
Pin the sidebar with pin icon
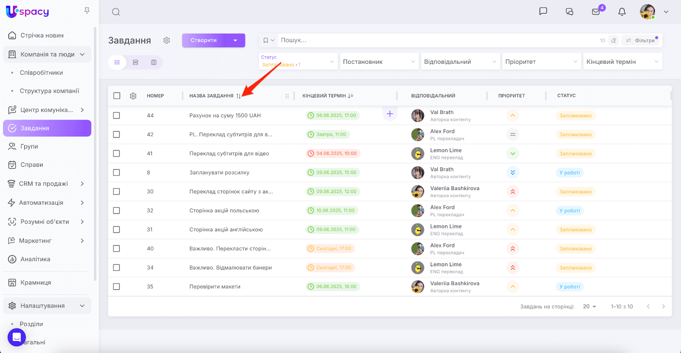click(x=87, y=11)
